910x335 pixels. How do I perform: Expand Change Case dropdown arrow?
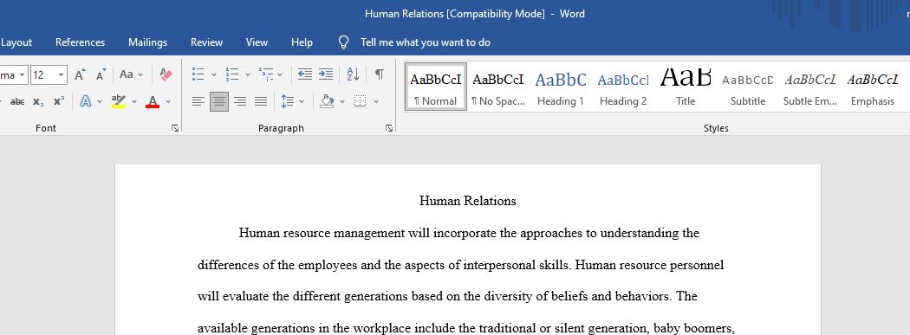pyautogui.click(x=140, y=74)
